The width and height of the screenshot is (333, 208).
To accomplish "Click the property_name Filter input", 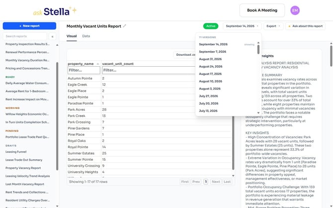I will click(84, 70).
